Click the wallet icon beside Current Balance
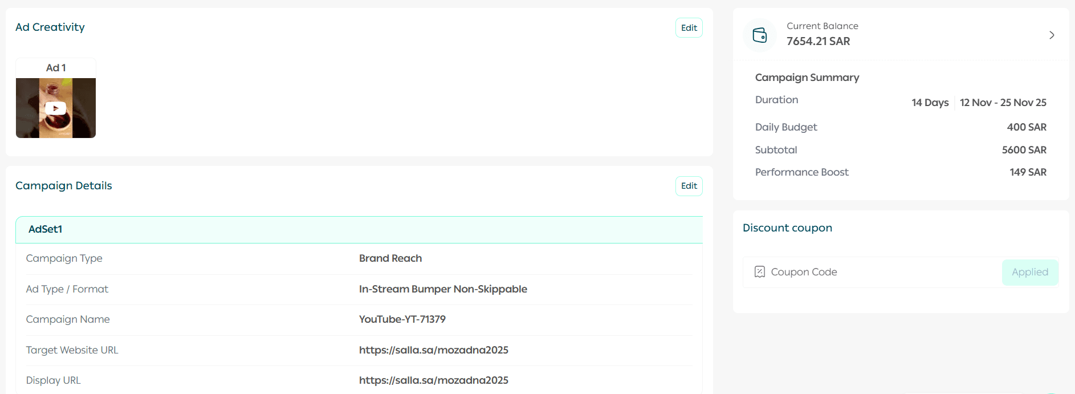 pos(760,35)
